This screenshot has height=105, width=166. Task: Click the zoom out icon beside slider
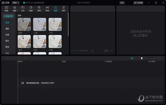139,58
